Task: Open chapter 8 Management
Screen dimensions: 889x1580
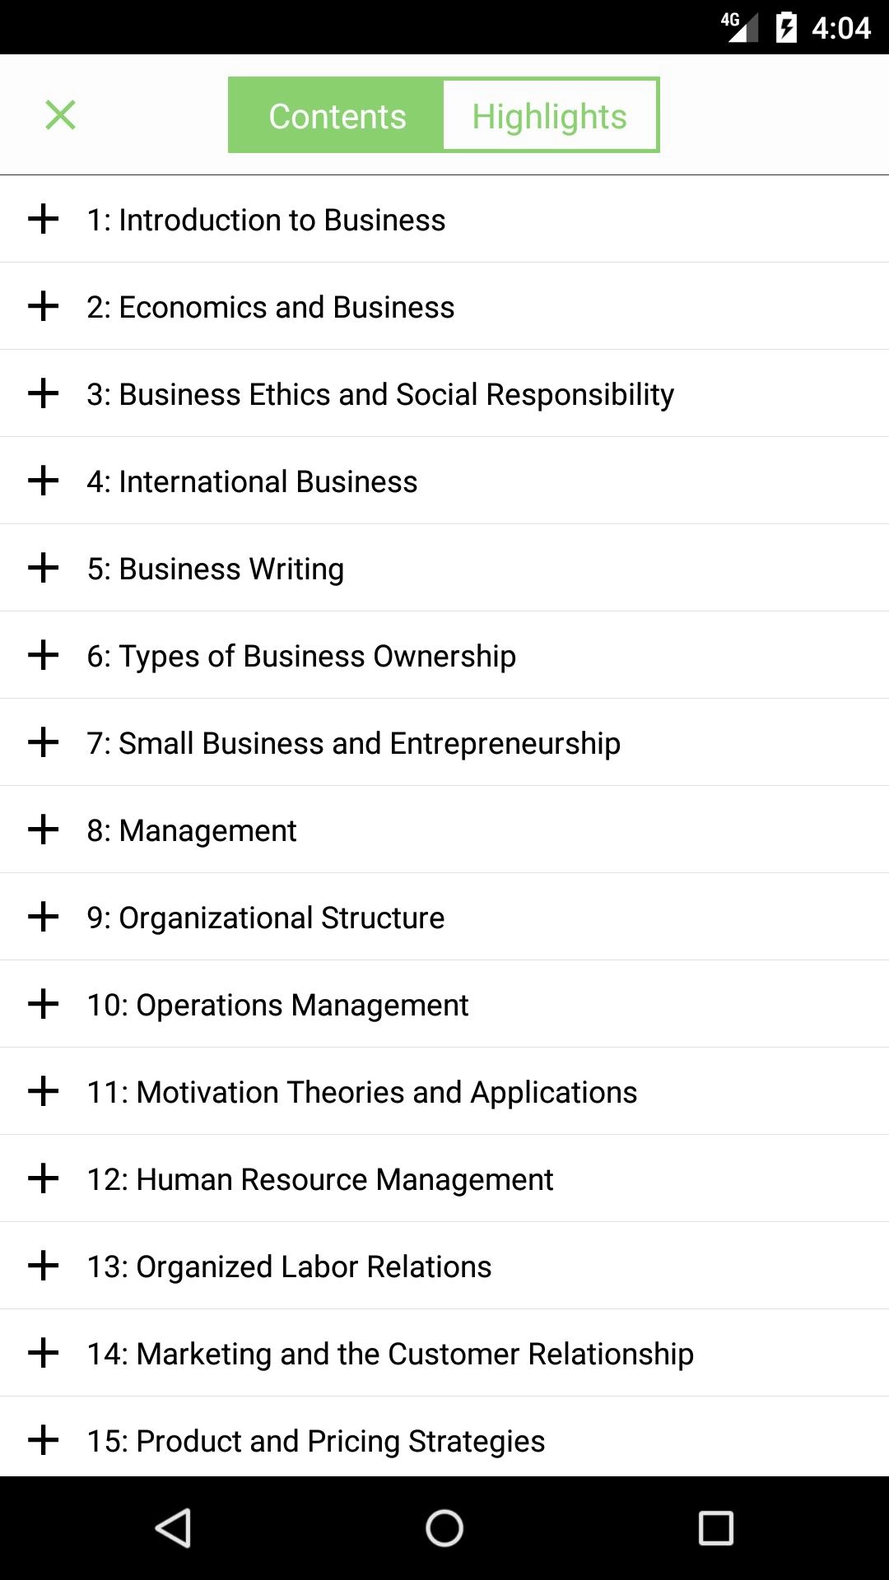Action: pyautogui.click(x=192, y=830)
